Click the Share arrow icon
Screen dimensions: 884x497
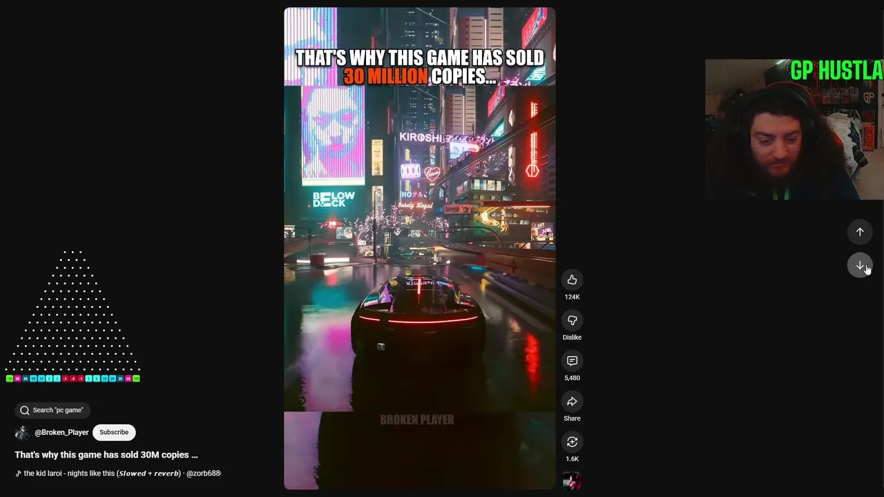point(572,402)
